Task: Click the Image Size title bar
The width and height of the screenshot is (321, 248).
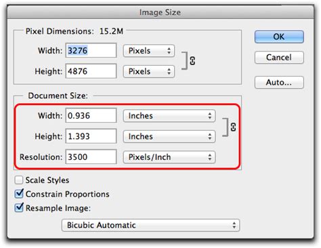Action: click(x=160, y=12)
